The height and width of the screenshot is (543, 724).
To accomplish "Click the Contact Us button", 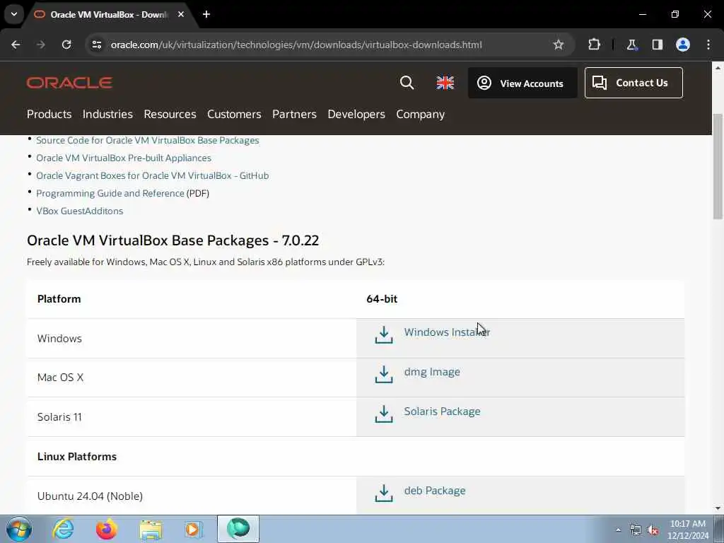I will pos(633,83).
